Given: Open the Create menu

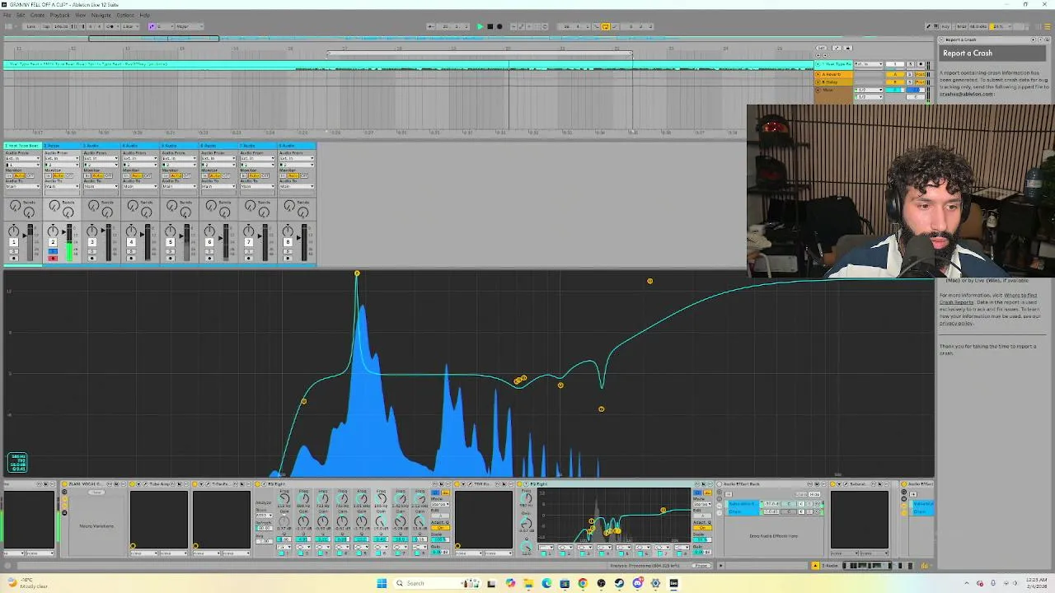Looking at the screenshot, I should pyautogui.click(x=37, y=15).
